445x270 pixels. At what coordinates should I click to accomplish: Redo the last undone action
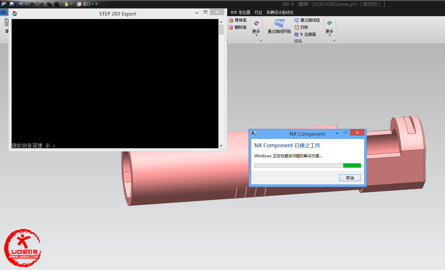pyautogui.click(x=32, y=4)
